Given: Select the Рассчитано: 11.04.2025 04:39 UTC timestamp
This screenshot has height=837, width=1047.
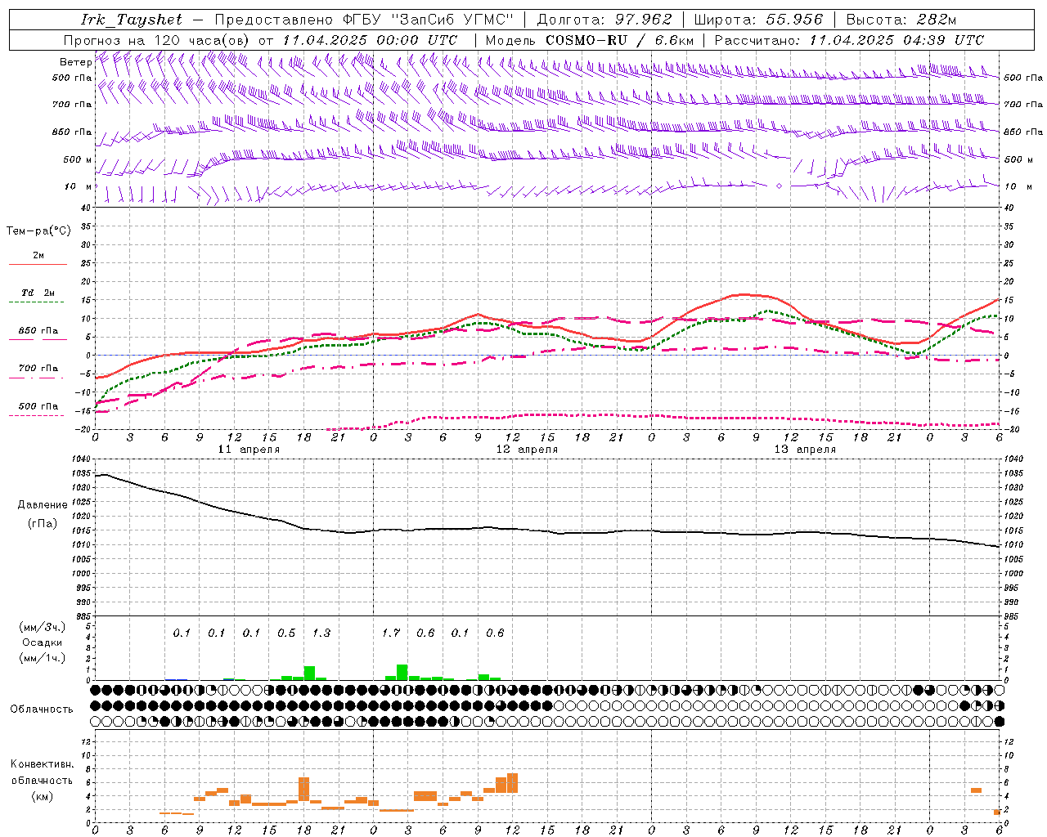Looking at the screenshot, I should click(849, 40).
